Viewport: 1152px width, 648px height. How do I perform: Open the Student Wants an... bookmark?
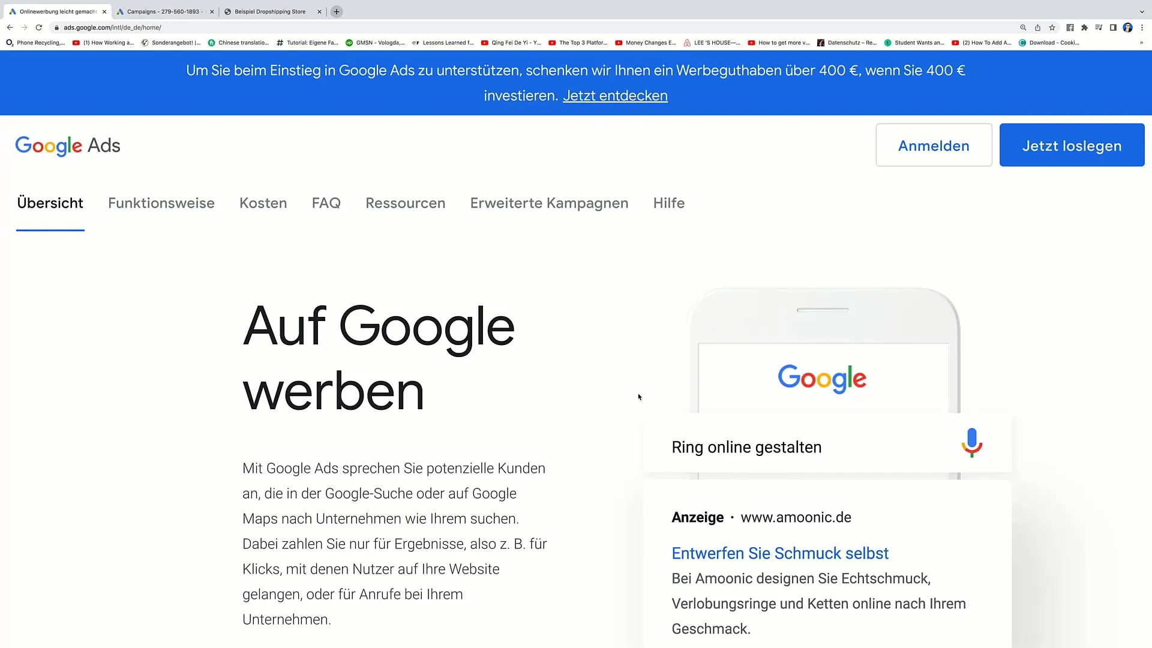click(914, 43)
